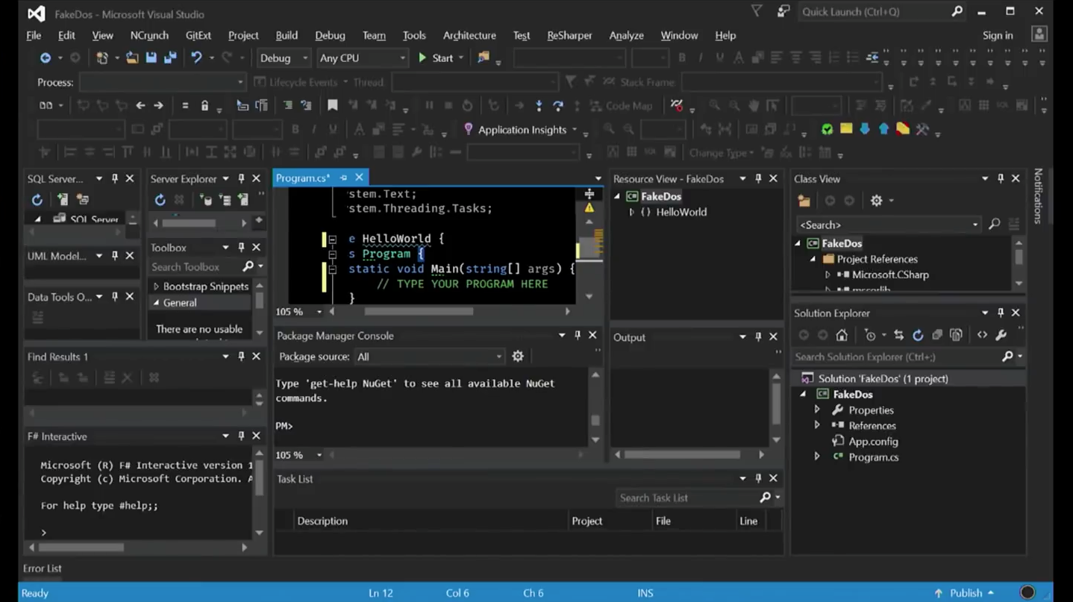This screenshot has width=1073, height=602.
Task: Toggle auto-hide pin on Class View panel
Action: click(1001, 179)
